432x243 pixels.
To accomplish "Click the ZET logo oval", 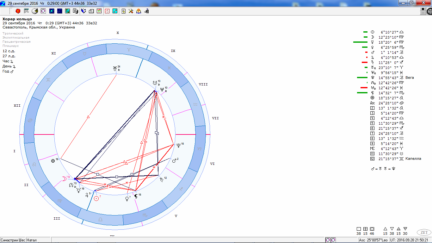I will [424, 232].
